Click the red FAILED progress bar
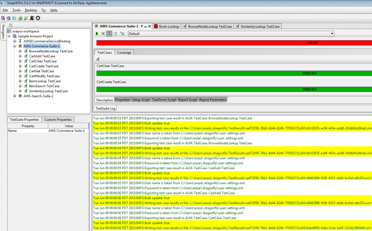The height and width of the screenshot is (231, 372). click(x=234, y=43)
